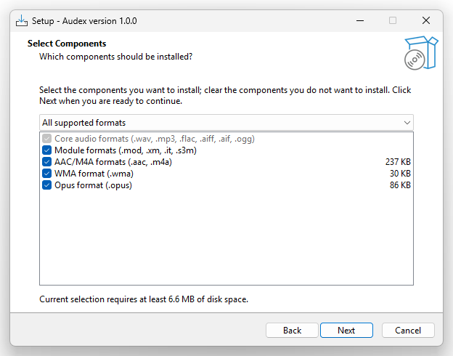Go back with the Back button
453x356 pixels.
[292, 330]
